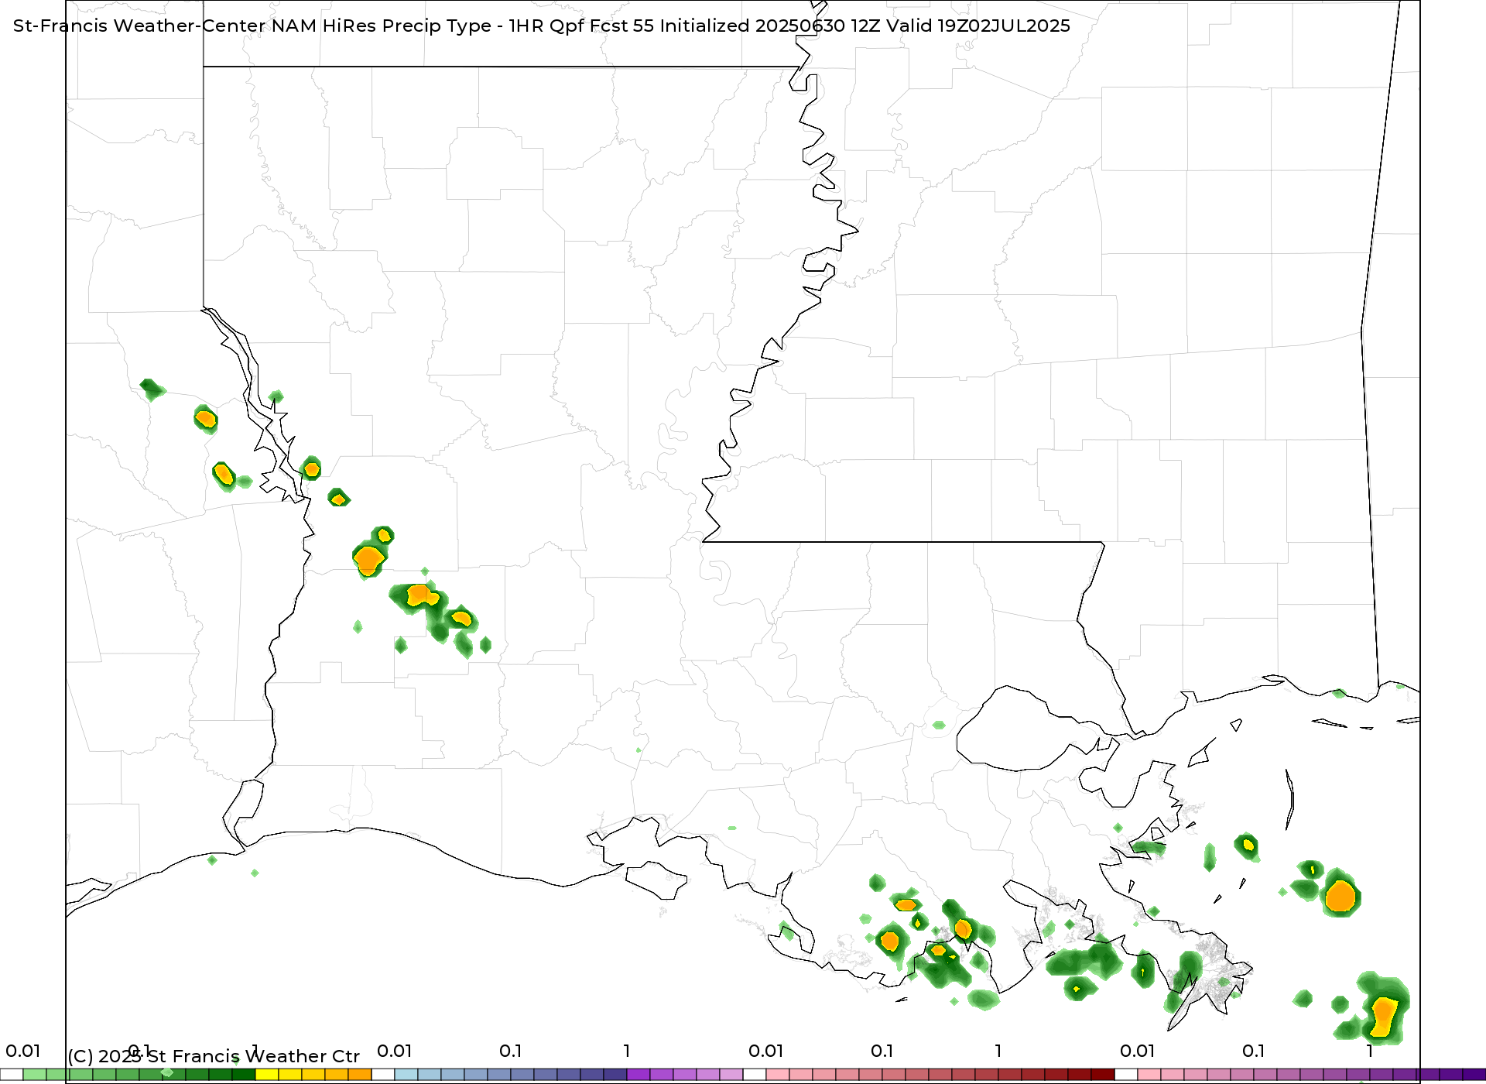Click the 1 label above pink-purple legend
The width and height of the screenshot is (1486, 1084).
(1370, 1051)
